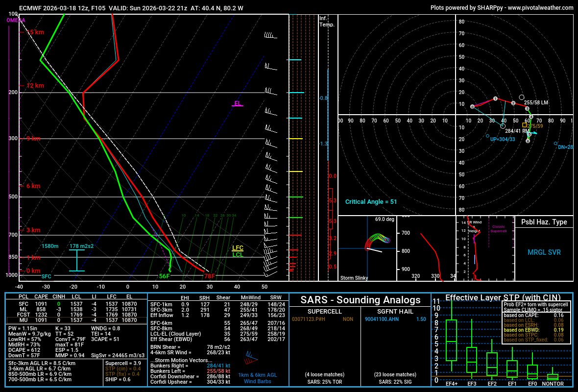Click the FCST parcel CAPE value 1232

(41, 315)
